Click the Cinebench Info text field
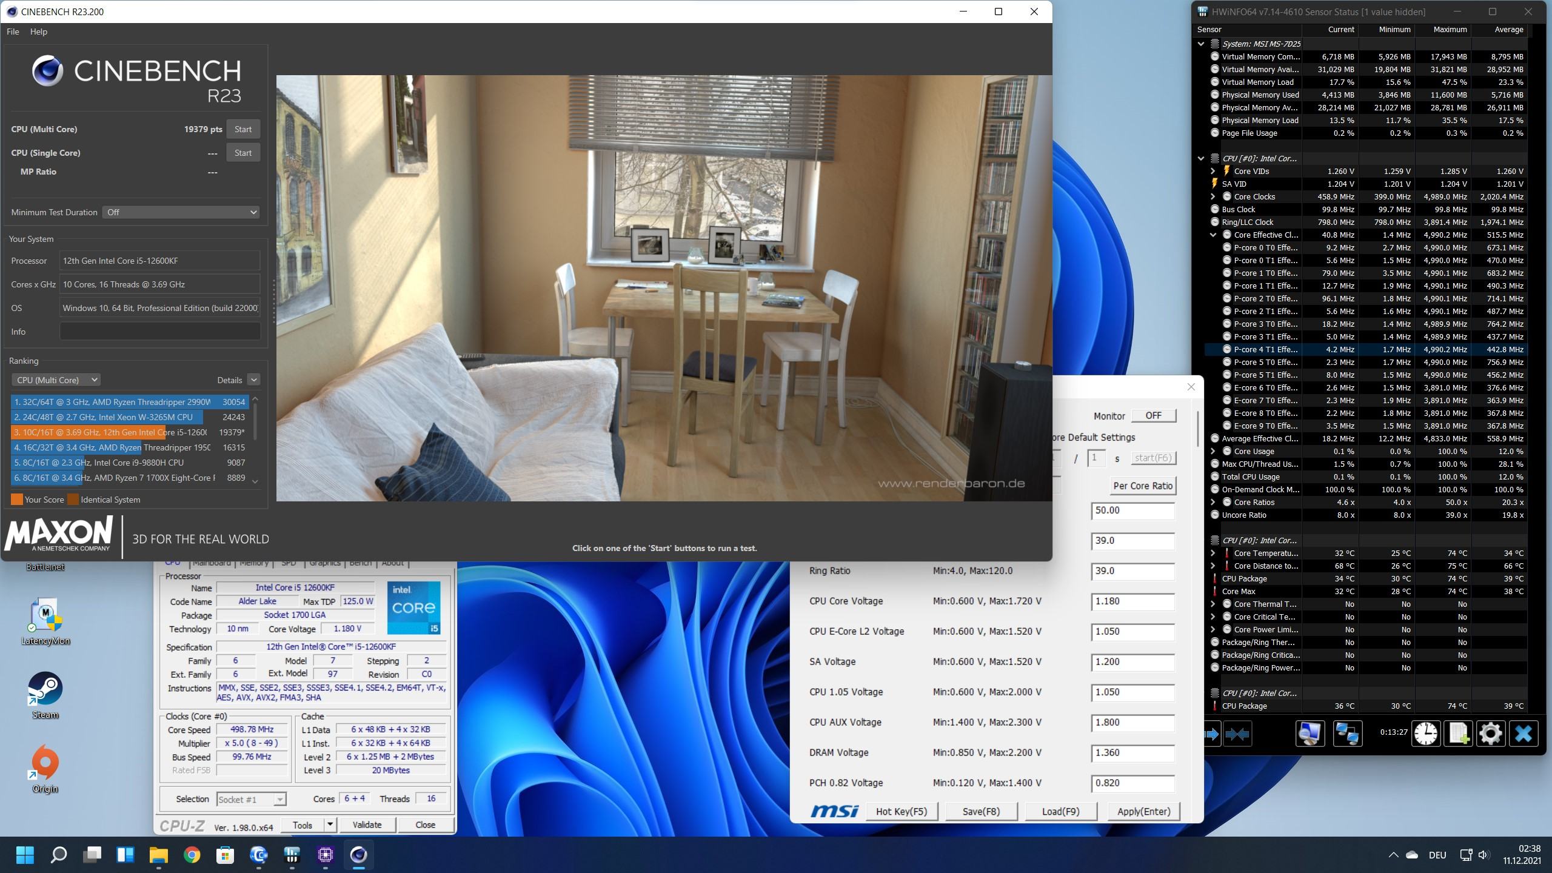The image size is (1552, 873). click(160, 332)
